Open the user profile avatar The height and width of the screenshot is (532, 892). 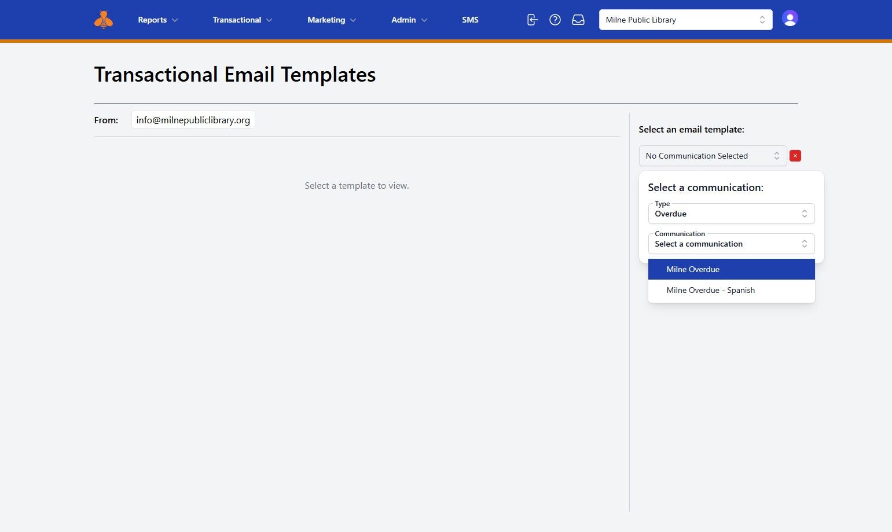(x=790, y=19)
